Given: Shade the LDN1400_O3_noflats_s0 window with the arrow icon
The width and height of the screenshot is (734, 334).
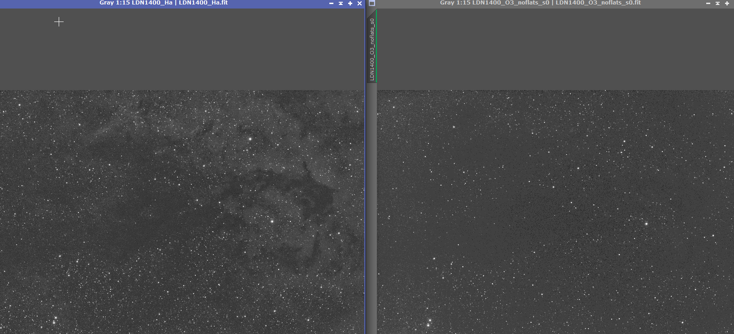Looking at the screenshot, I should 717,3.
